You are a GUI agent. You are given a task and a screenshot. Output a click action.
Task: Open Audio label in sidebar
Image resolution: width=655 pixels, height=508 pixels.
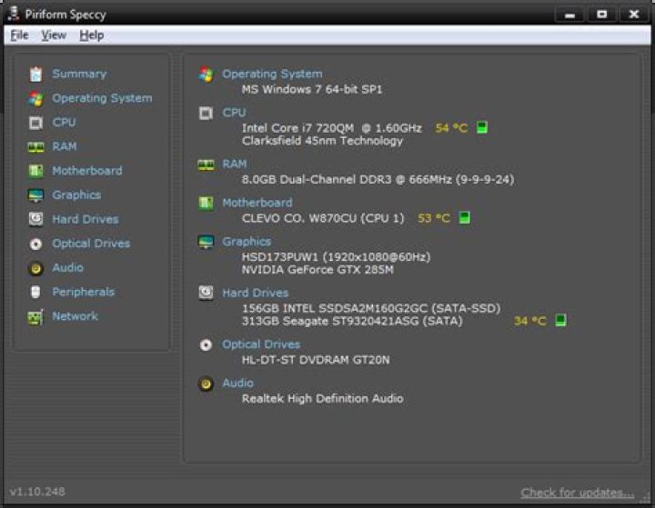coord(67,267)
